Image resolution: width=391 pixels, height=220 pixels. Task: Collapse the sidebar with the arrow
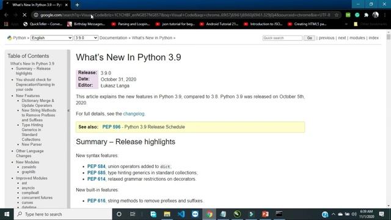click(68, 111)
